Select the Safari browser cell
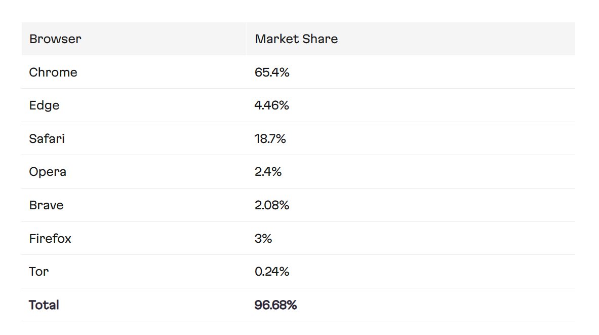The image size is (599, 335). pos(47,139)
